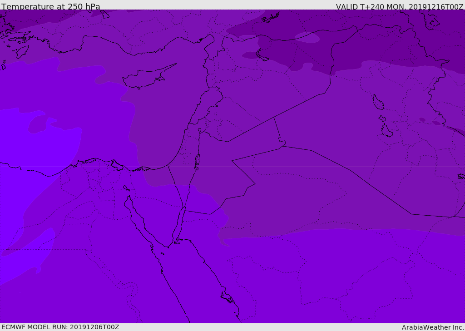Click the 'VALID T+240 MON. 20191216T00Z' label

click(400, 6)
